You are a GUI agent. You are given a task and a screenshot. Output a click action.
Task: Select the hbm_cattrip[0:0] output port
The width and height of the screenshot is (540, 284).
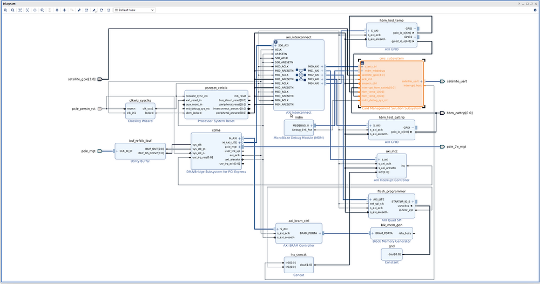[442, 113]
